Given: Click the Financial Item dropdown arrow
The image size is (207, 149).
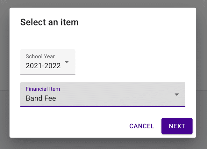Looking at the screenshot, I should (177, 94).
